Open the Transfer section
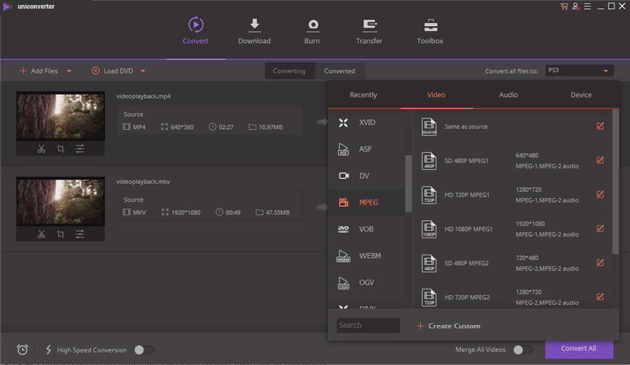The height and width of the screenshot is (365, 630). pyautogui.click(x=369, y=31)
